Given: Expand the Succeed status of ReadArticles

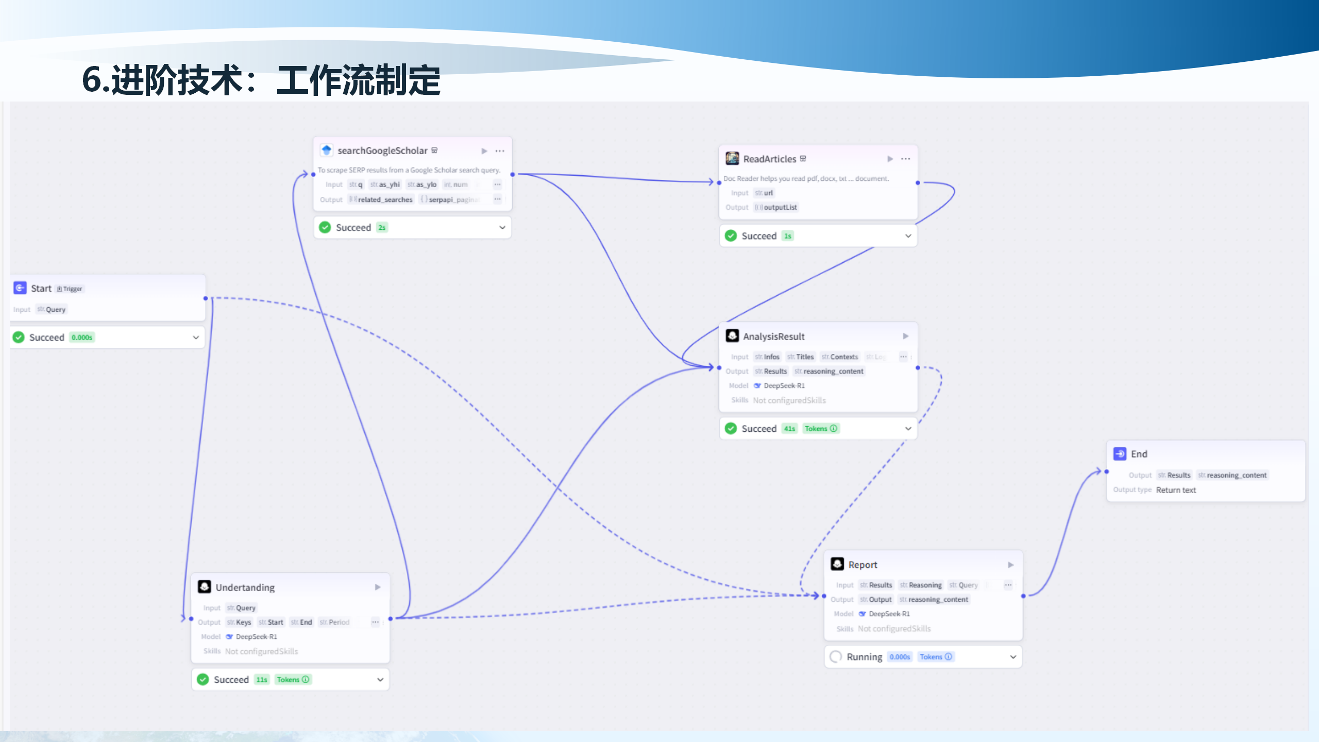Looking at the screenshot, I should pyautogui.click(x=907, y=235).
